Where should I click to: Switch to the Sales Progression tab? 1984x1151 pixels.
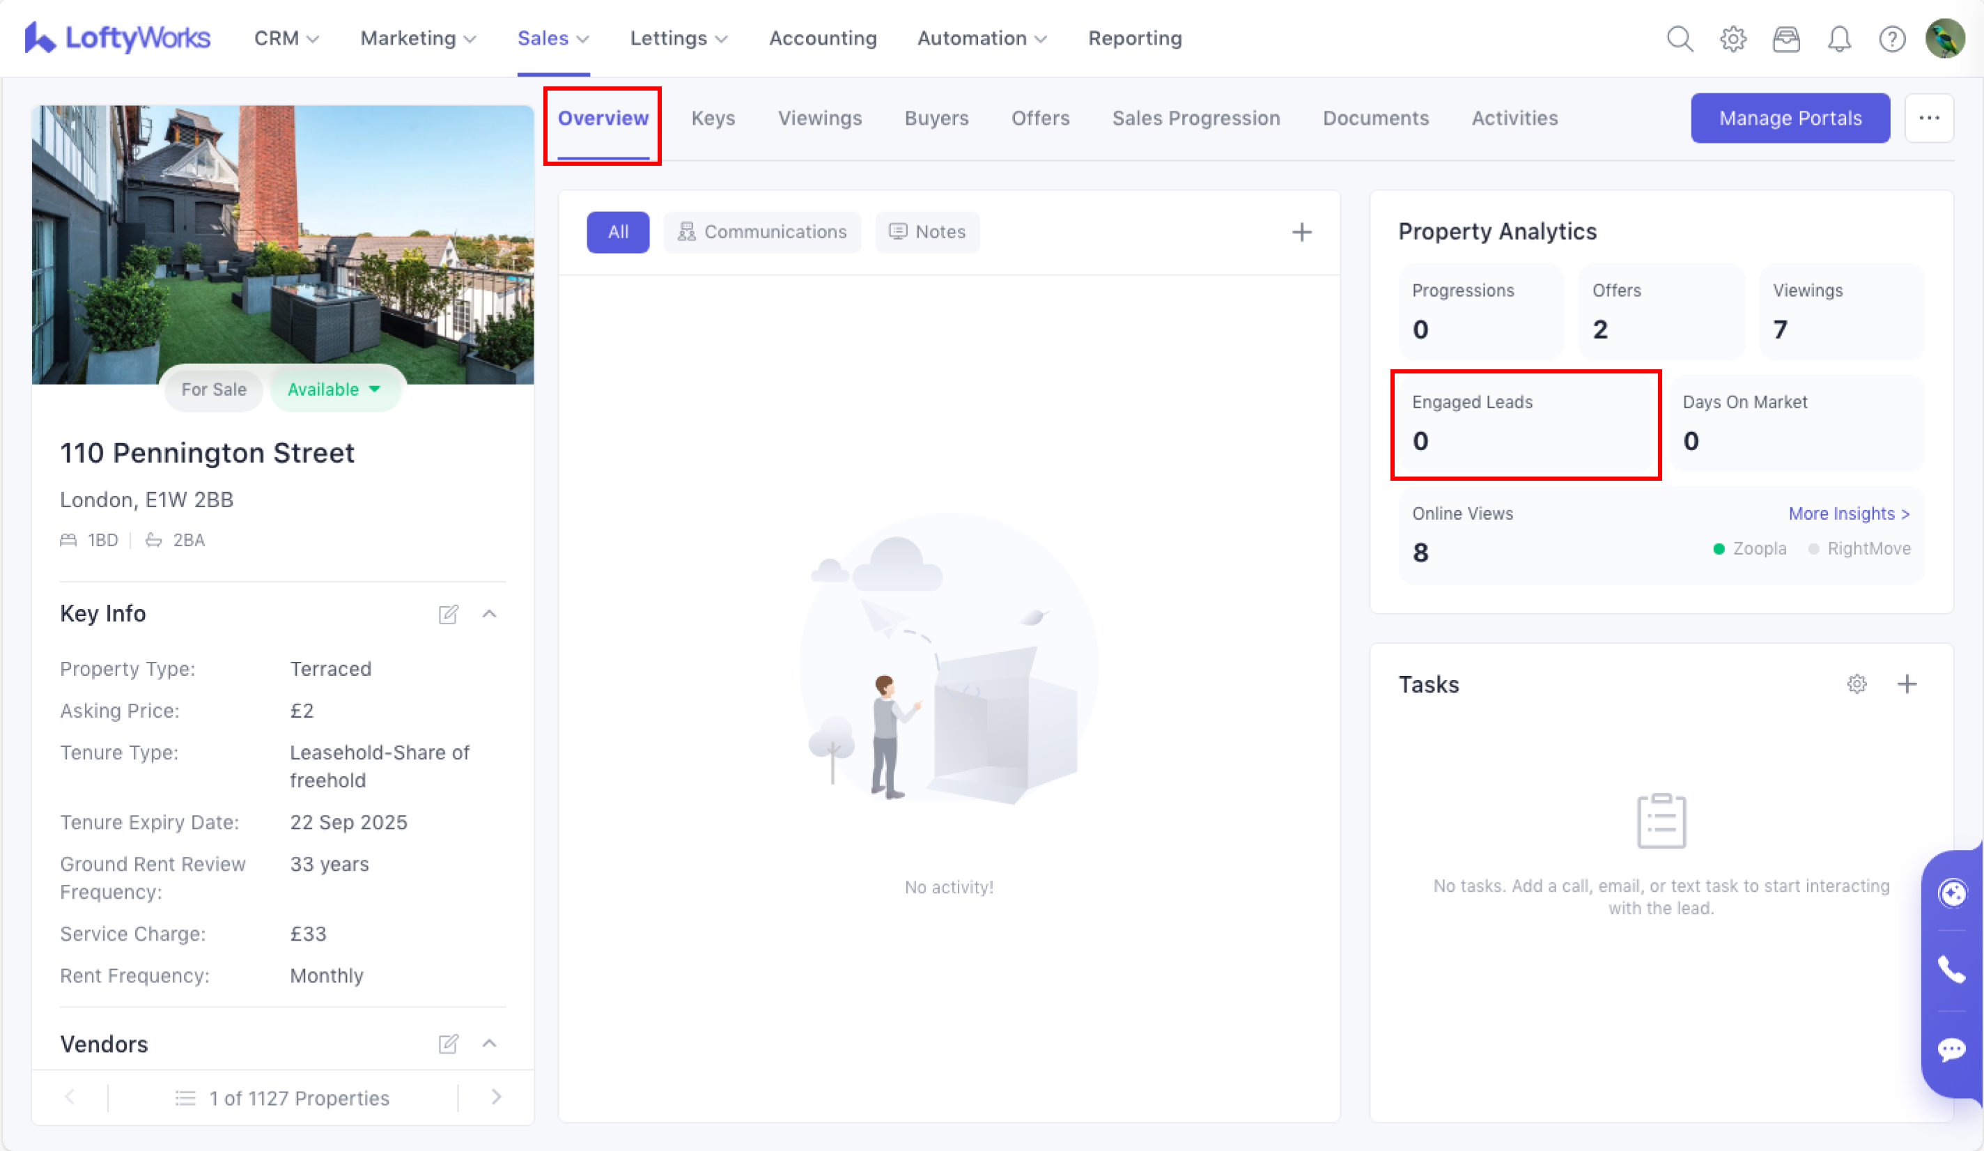1195,118
